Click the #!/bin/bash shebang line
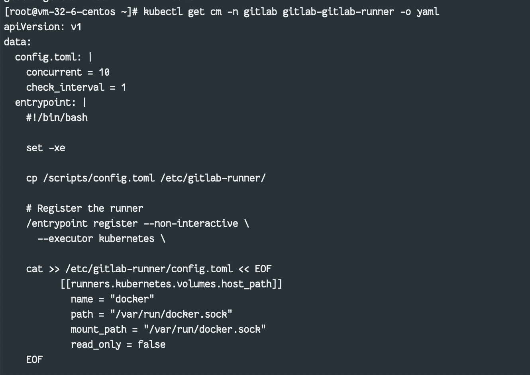Screen dimensions: 530x375 (x=57, y=118)
